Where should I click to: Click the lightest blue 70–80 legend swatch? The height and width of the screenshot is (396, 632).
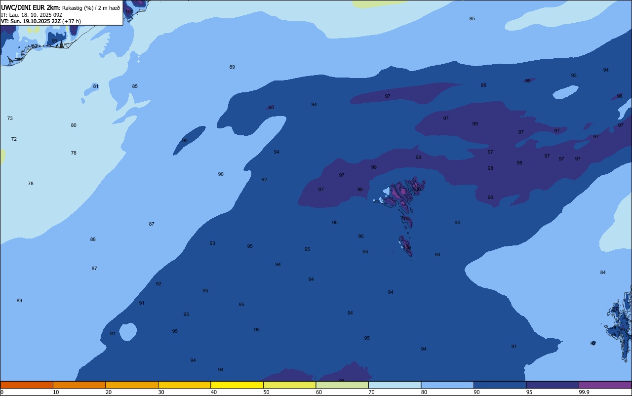[x=395, y=385]
